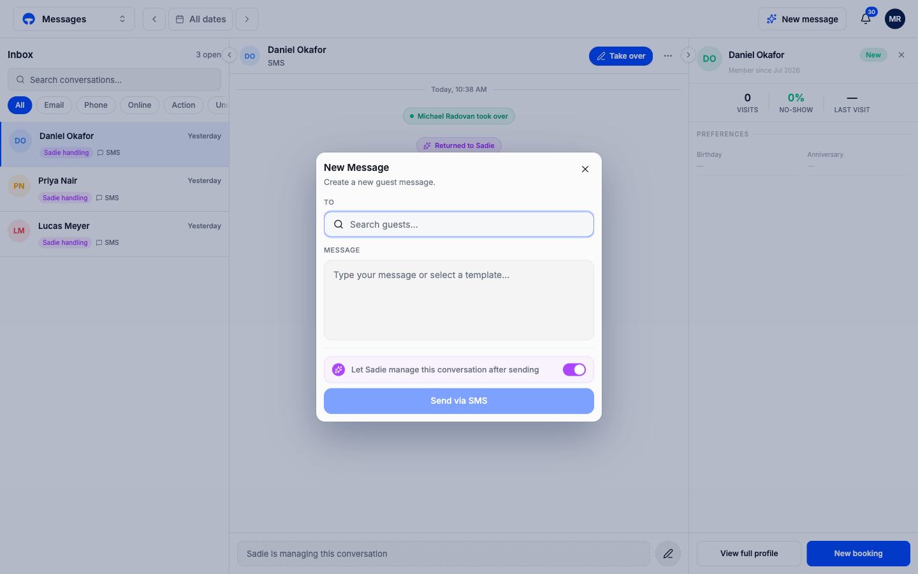Click the pencil edit icon beside message bar
This screenshot has height=574, width=918.
coord(668,554)
